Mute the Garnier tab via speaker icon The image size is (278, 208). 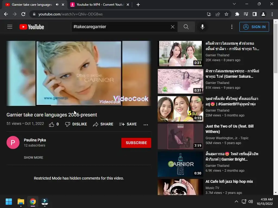pos(57,5)
